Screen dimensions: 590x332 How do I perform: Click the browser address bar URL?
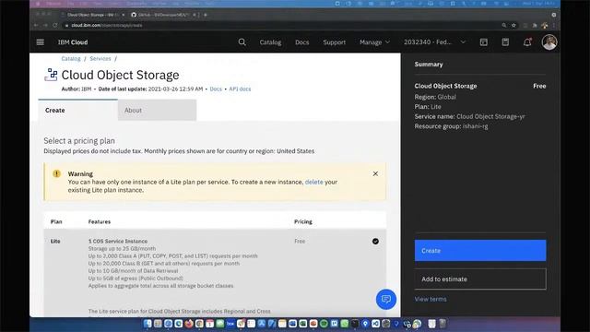107,25
